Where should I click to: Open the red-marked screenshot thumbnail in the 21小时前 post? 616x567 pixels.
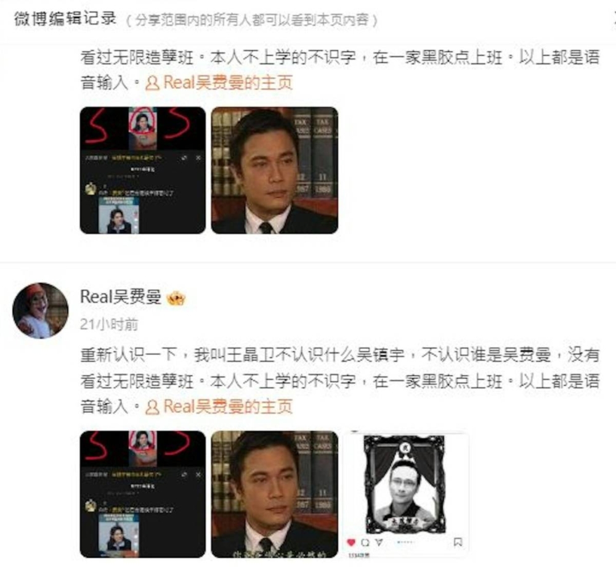[143, 494]
